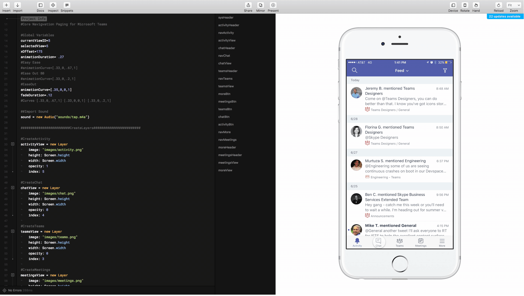Viewport: 524px width, 296px height.
Task: Start Present mode icon
Action: pos(273,5)
